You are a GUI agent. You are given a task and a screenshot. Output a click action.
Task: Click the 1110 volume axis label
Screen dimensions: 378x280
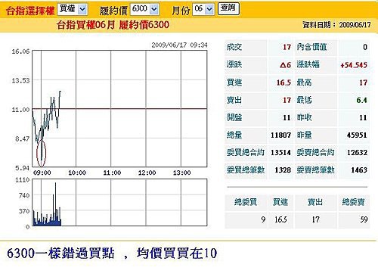[x=23, y=180]
